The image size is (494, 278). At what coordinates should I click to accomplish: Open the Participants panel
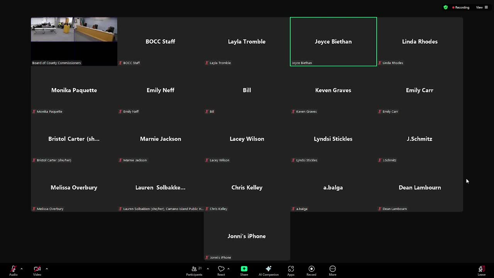point(194,270)
